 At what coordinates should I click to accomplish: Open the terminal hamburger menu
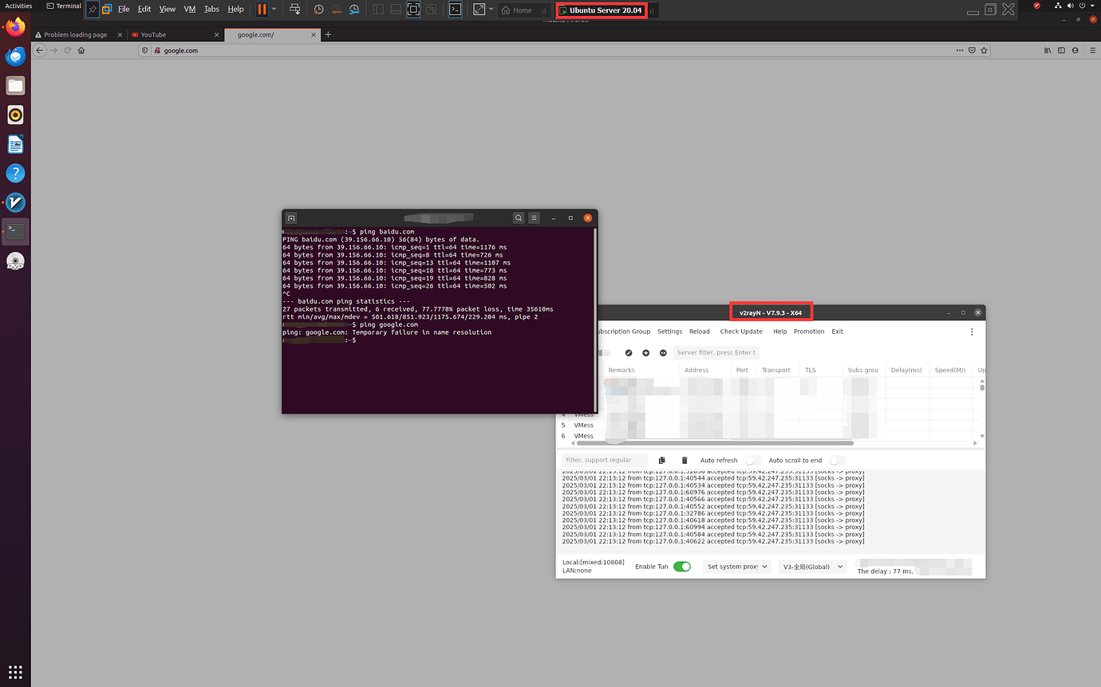point(535,218)
